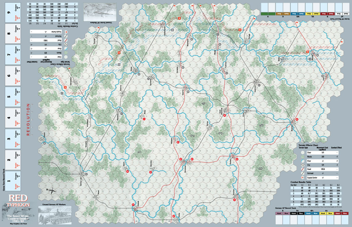The image size is (352, 227).
Task: Click the pink R Attack label on German AP track
Action: click(279, 213)
